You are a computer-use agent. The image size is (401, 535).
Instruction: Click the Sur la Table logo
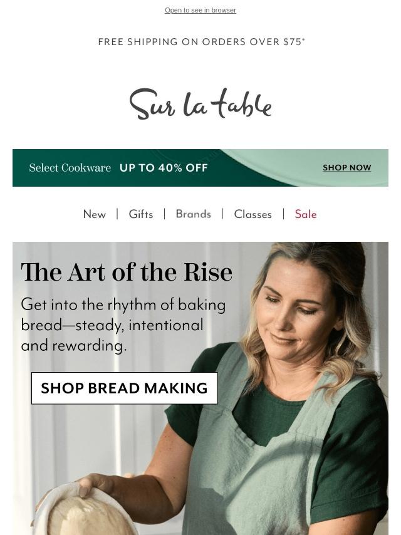click(x=200, y=104)
